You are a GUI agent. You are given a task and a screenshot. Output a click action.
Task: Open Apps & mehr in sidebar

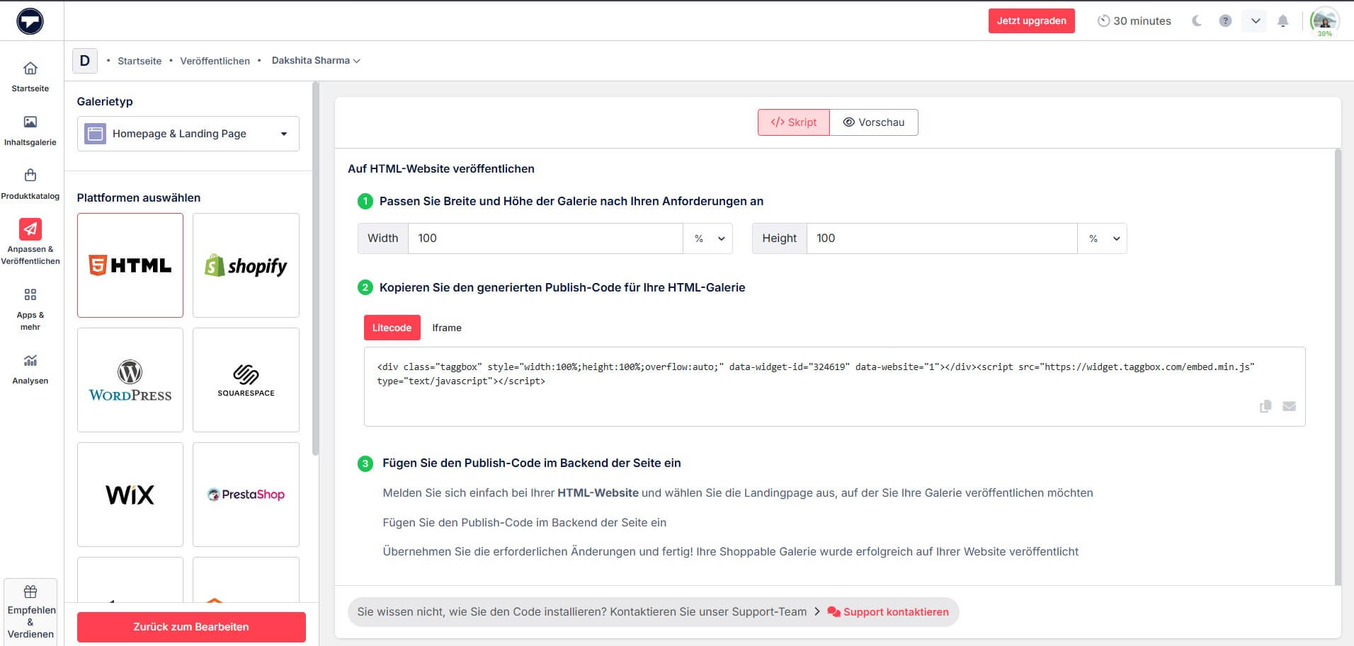point(30,309)
